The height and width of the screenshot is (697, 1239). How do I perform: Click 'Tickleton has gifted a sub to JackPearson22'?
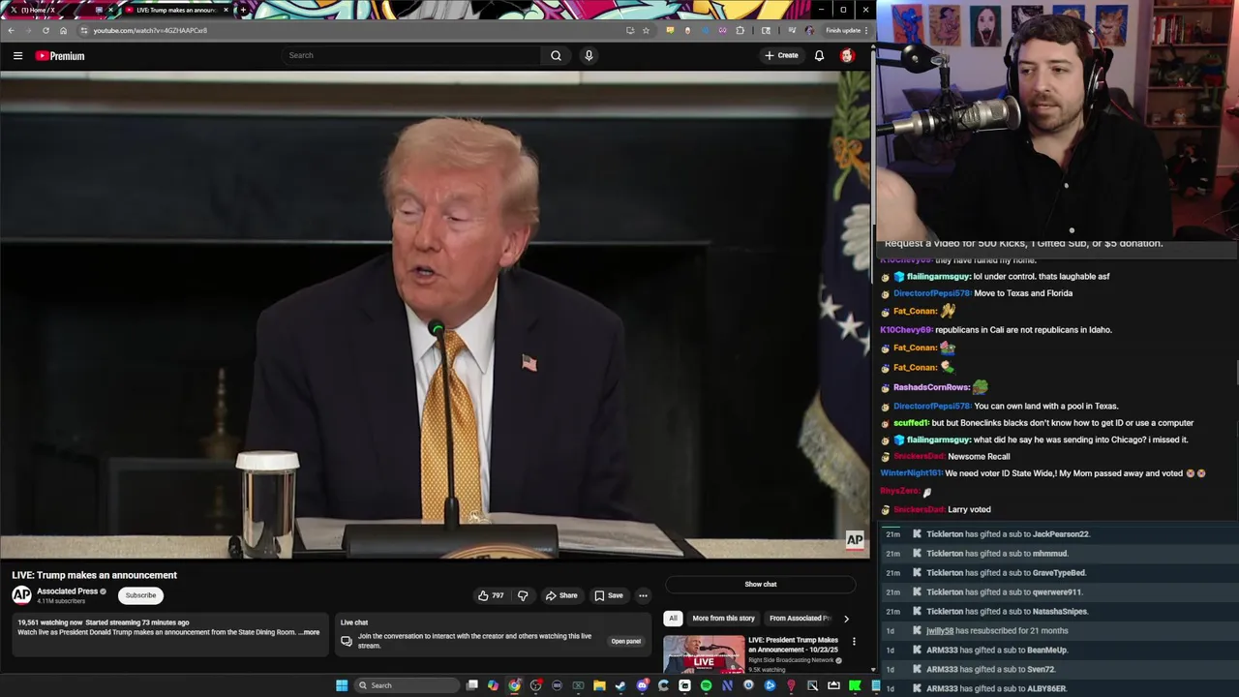click(1008, 534)
